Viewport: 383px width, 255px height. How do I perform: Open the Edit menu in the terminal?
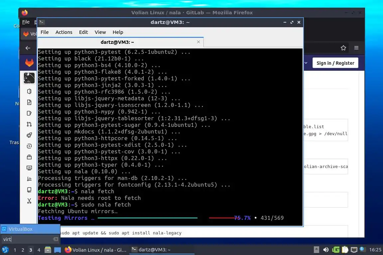(x=83, y=32)
